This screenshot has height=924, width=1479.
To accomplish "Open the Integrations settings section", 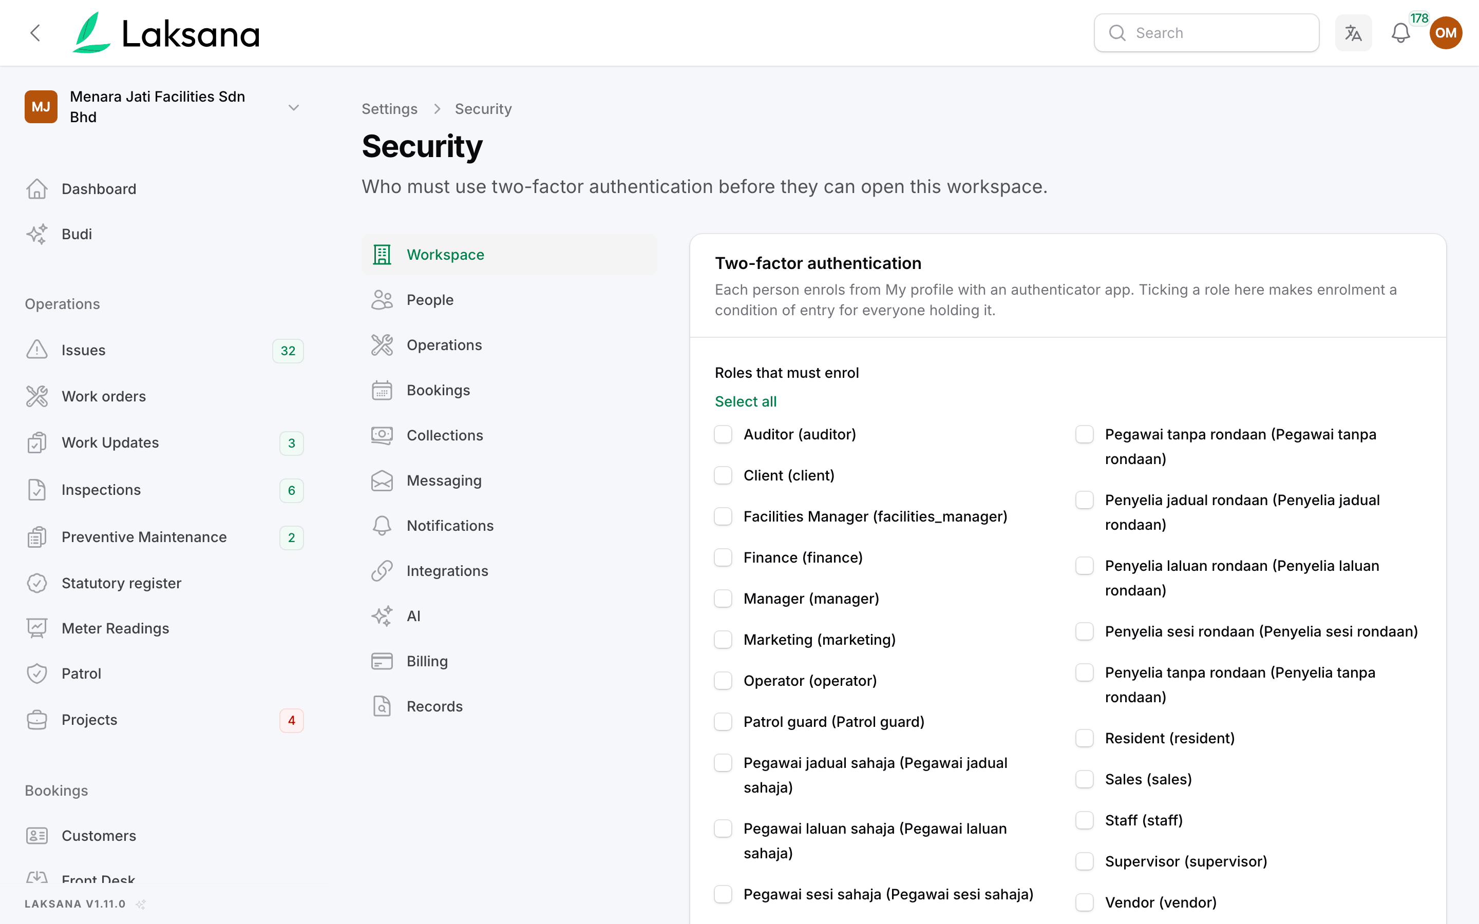I will (x=509, y=571).
